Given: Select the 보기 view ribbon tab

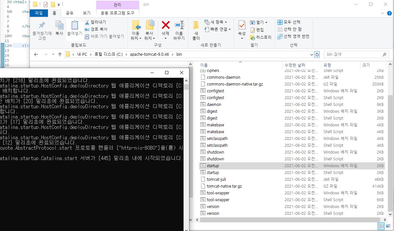Looking at the screenshot, I should pos(86,13).
